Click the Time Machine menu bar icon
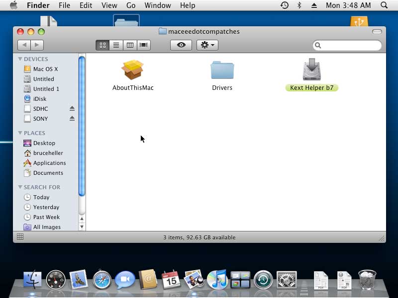398x298 pixels. pos(284,5)
